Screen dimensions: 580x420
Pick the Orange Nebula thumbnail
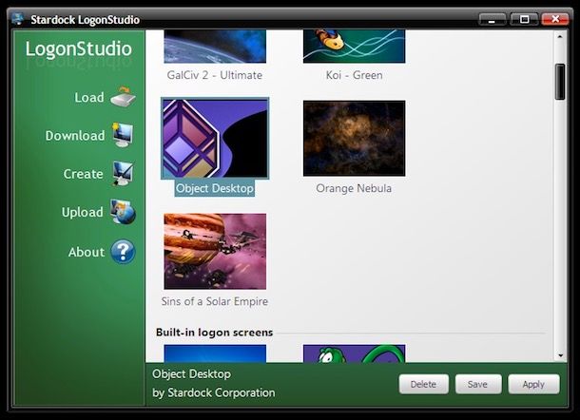pyautogui.click(x=354, y=139)
